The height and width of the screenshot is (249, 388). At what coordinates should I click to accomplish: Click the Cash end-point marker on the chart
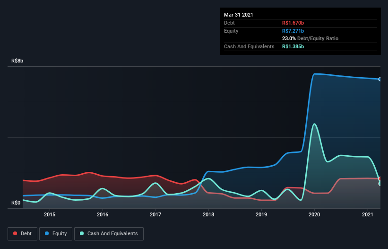(x=380, y=184)
